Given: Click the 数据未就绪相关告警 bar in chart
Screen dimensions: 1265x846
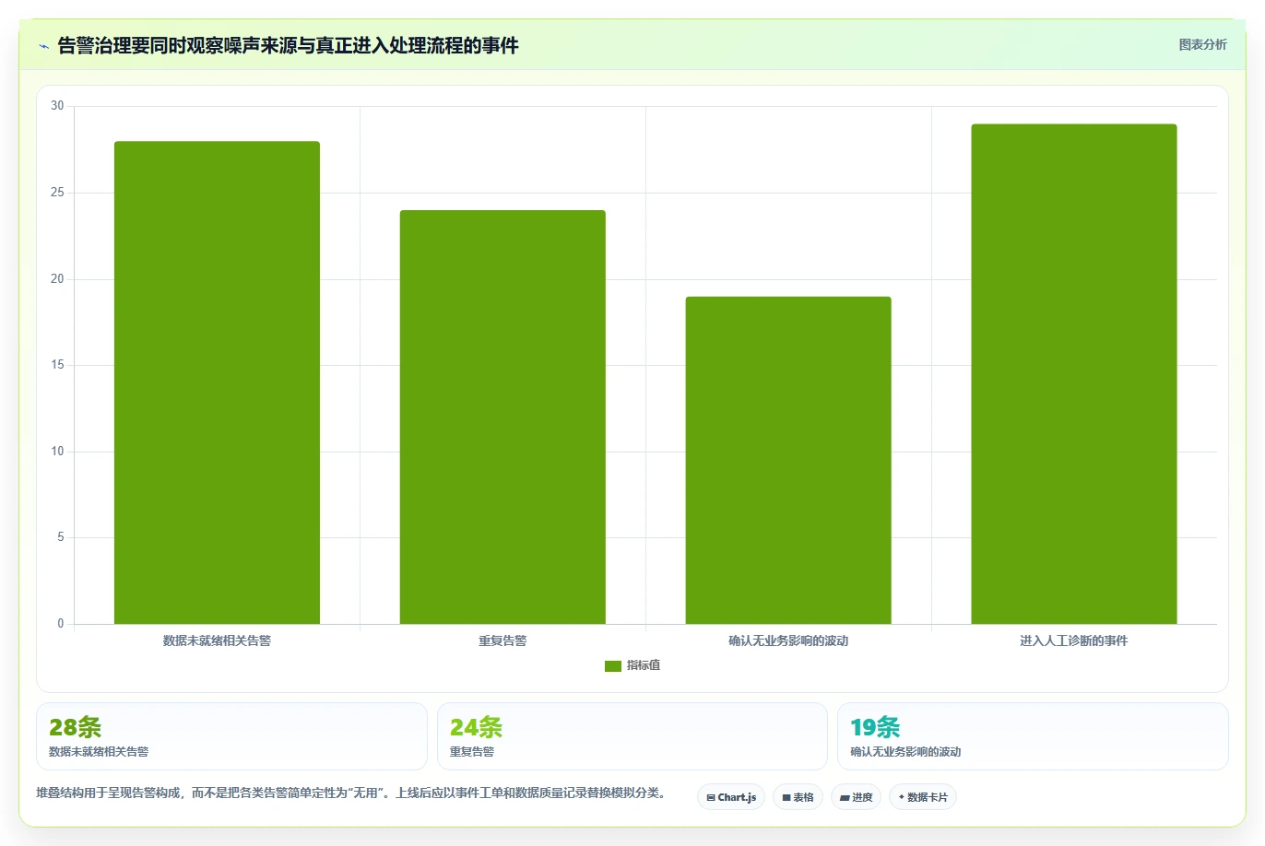Looking at the screenshot, I should tap(217, 382).
